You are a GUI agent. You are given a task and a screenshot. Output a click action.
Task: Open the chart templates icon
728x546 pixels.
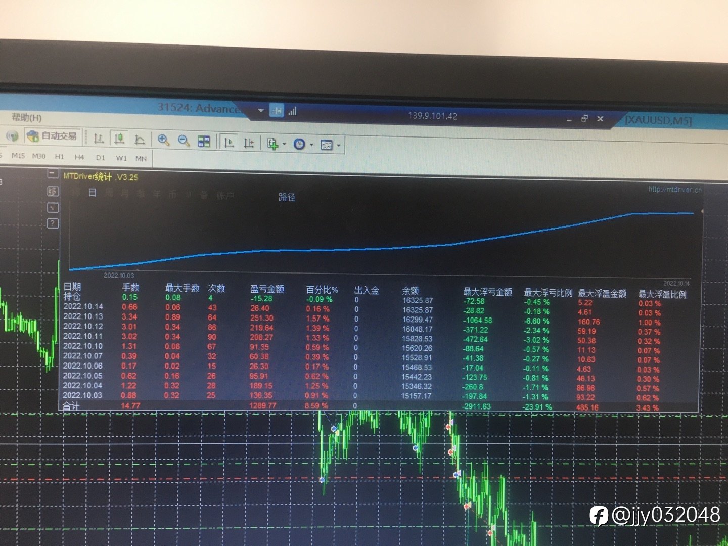pos(327,145)
